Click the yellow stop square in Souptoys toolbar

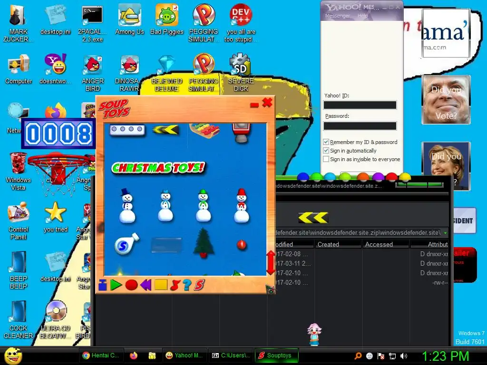click(x=161, y=285)
